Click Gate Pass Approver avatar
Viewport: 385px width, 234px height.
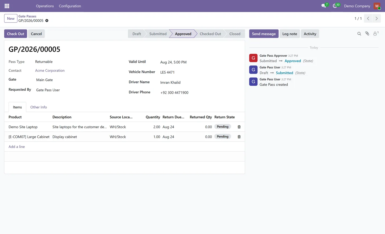click(x=253, y=58)
